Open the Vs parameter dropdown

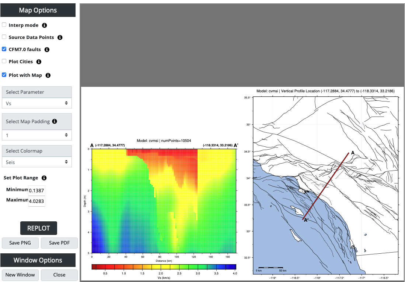coord(37,103)
